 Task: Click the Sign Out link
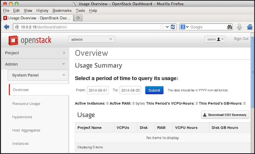(241, 39)
